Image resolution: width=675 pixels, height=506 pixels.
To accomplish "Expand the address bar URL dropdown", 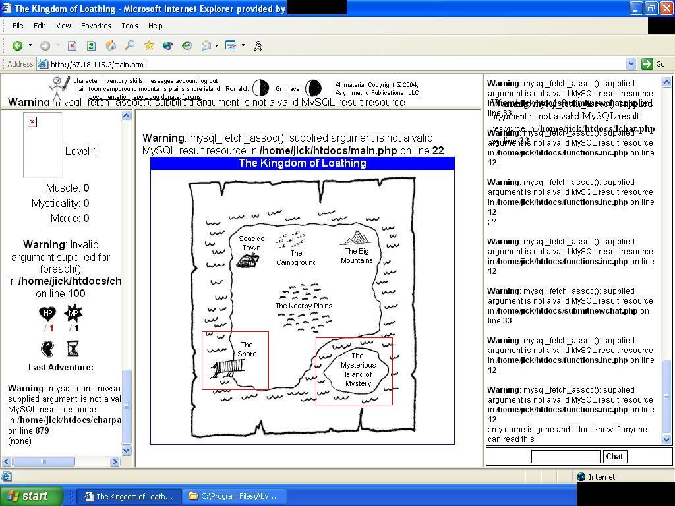I will 631,64.
